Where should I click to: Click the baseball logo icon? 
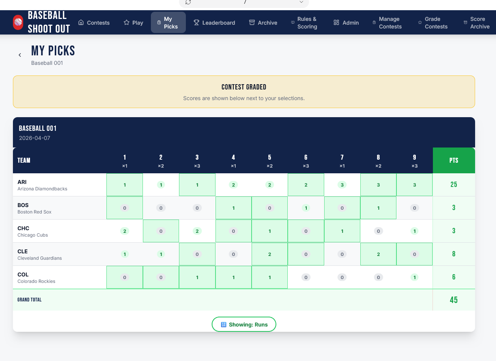(x=18, y=22)
